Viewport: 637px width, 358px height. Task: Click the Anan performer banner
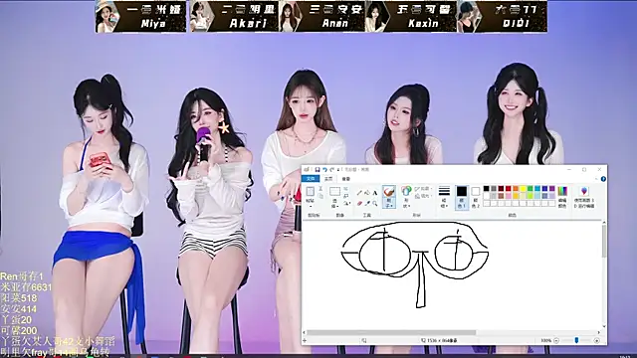[322, 17]
